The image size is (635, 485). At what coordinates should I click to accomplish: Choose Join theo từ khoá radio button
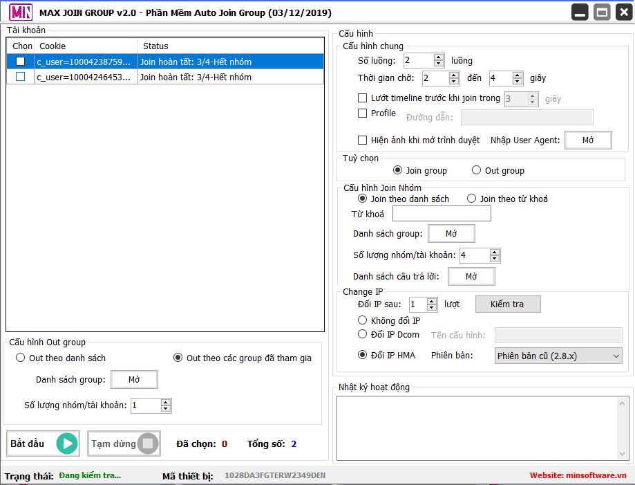[472, 199]
